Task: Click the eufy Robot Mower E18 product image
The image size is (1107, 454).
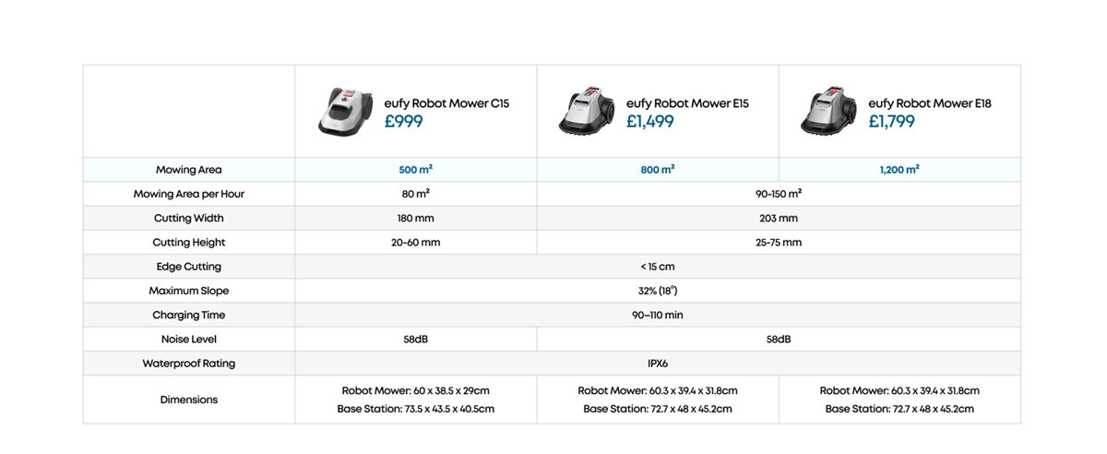Action: pyautogui.click(x=829, y=112)
